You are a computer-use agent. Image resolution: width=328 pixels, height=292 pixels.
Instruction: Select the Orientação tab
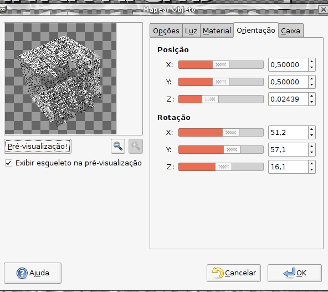click(256, 31)
